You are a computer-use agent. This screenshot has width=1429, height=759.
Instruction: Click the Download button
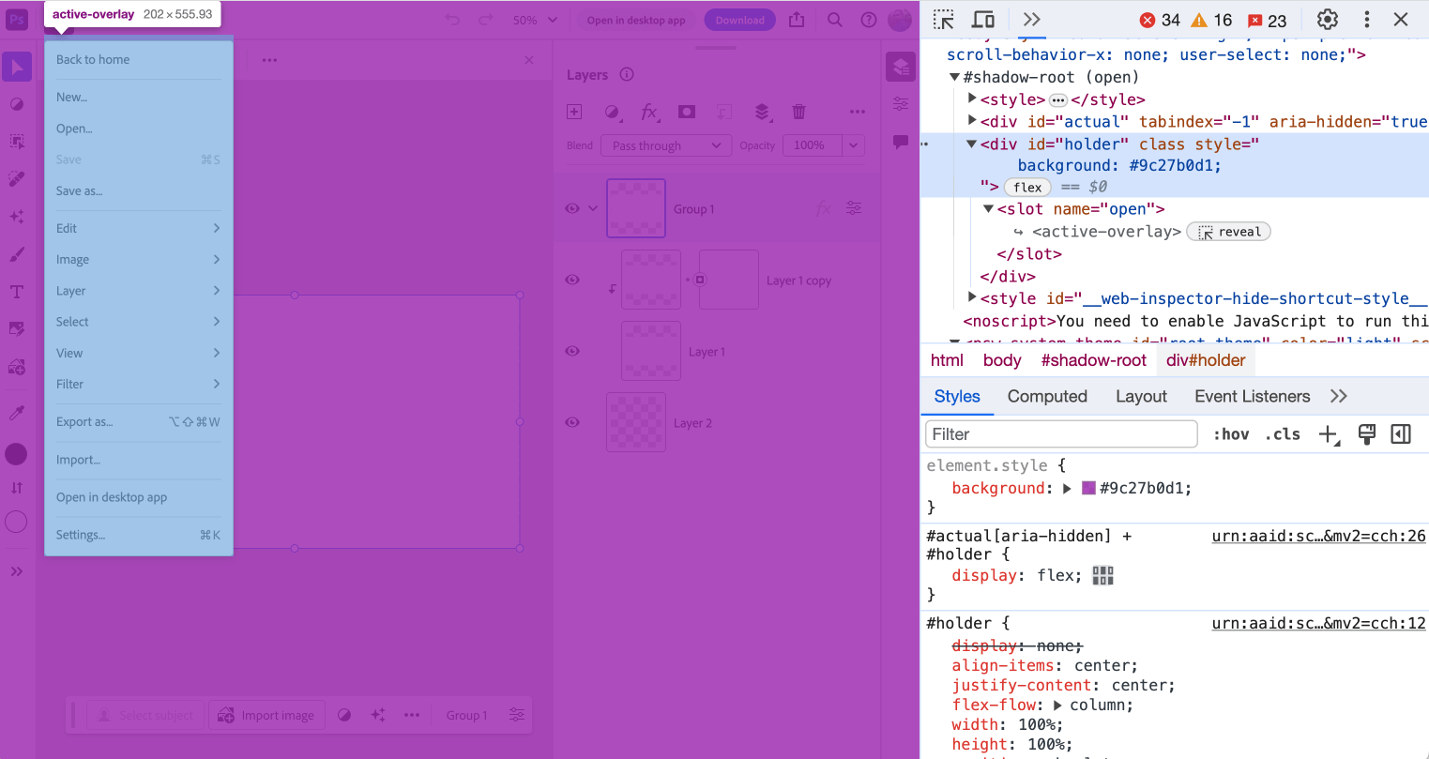(x=740, y=20)
